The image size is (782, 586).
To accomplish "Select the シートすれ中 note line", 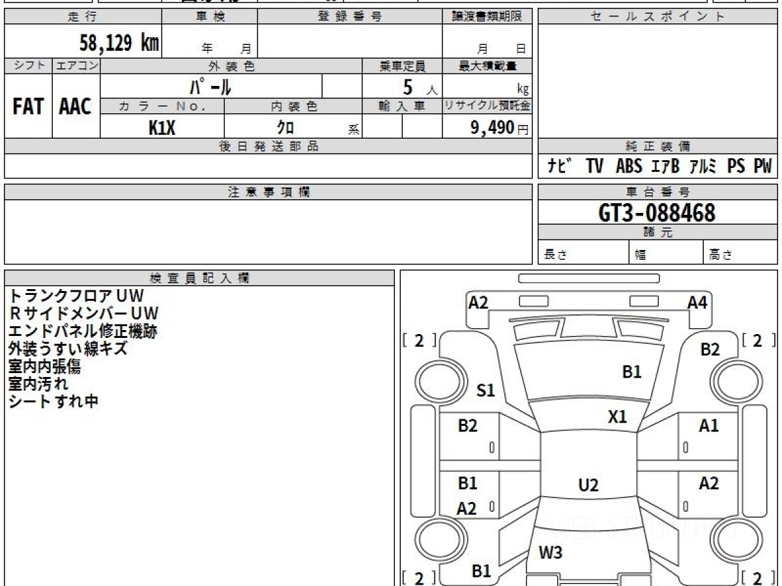I will 53,402.
